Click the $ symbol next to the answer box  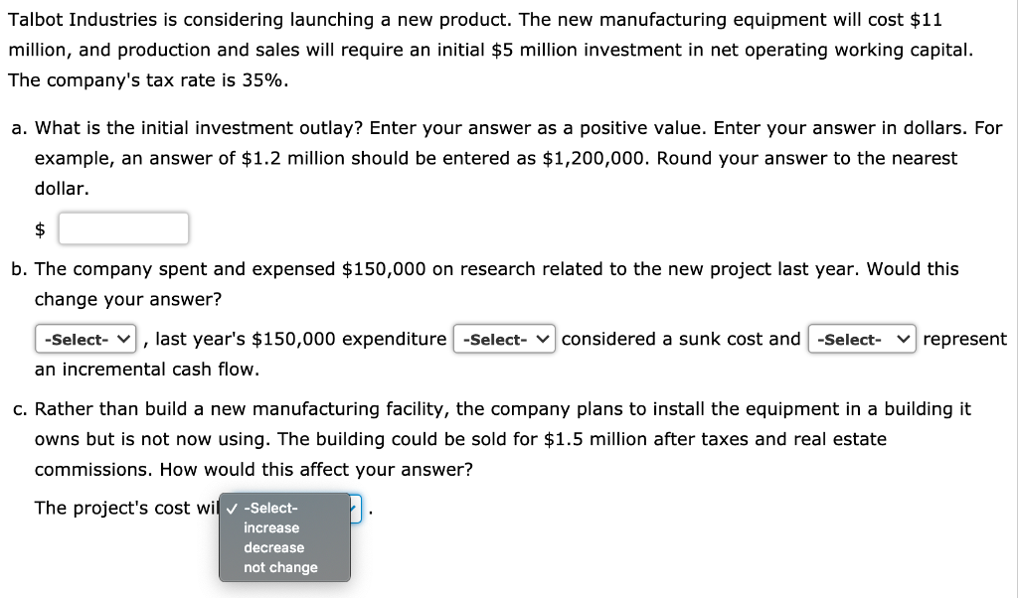pos(40,227)
